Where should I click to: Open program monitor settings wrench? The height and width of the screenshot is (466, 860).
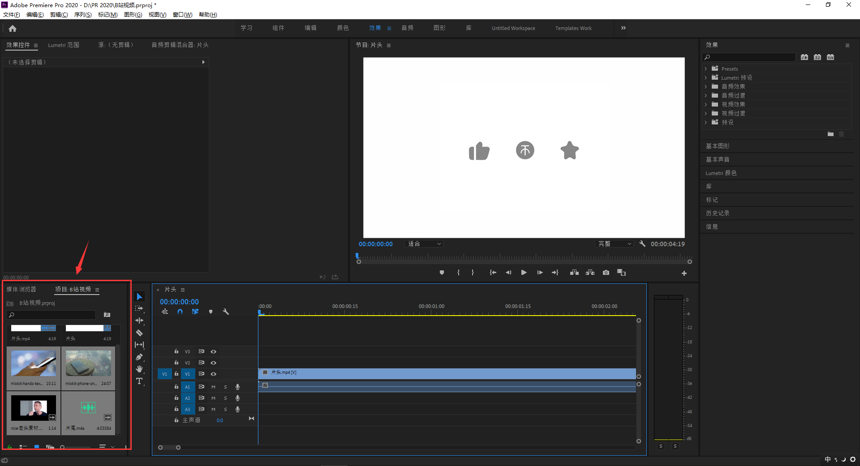pyautogui.click(x=642, y=244)
